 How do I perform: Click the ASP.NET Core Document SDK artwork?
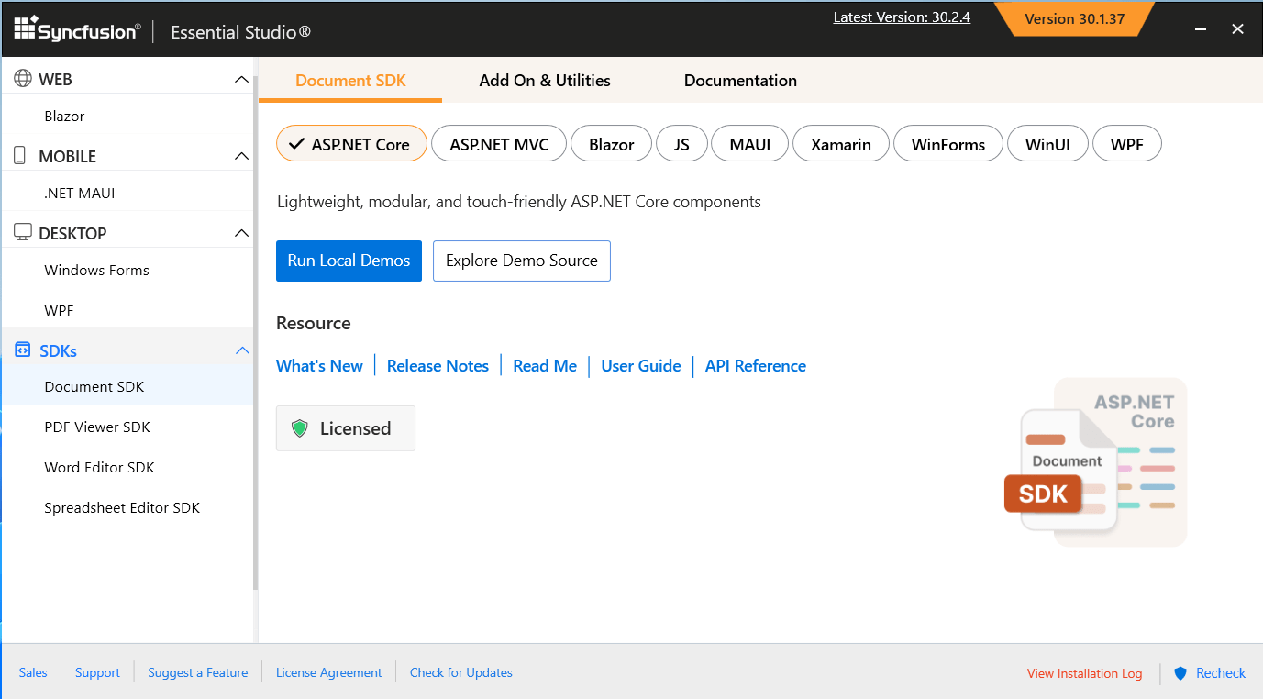[x=1096, y=461]
